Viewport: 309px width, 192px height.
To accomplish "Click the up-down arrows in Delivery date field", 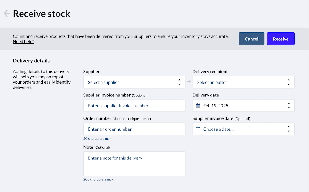I will coord(289,106).
